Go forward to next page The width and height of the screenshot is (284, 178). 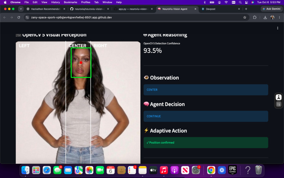(x=12, y=17)
